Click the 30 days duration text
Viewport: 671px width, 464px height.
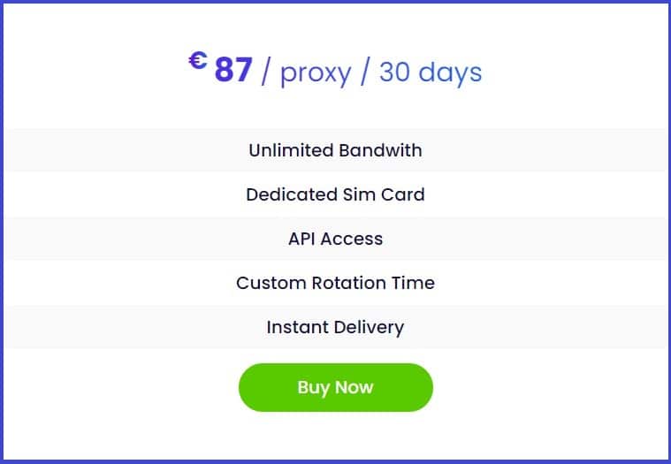[431, 72]
